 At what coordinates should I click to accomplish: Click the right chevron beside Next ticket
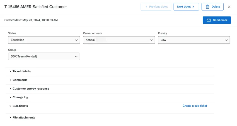[x=193, y=7]
